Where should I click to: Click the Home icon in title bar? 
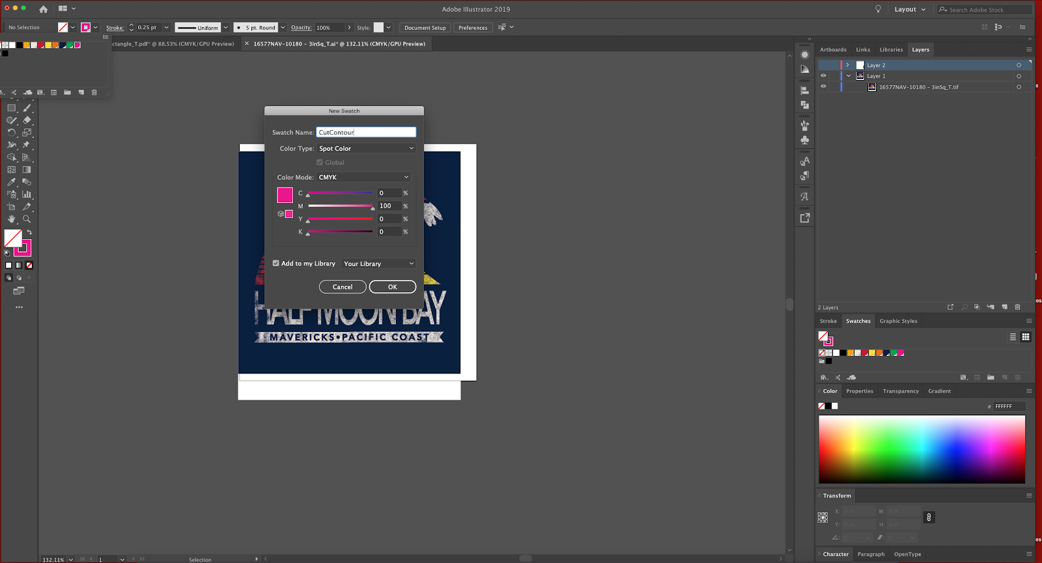click(x=43, y=9)
